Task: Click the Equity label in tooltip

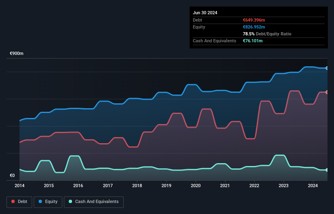Action: (x=199, y=27)
